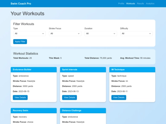The width and height of the screenshot is (166, 124).
Task: Click Type: recovery text
Action: (x=20, y=117)
